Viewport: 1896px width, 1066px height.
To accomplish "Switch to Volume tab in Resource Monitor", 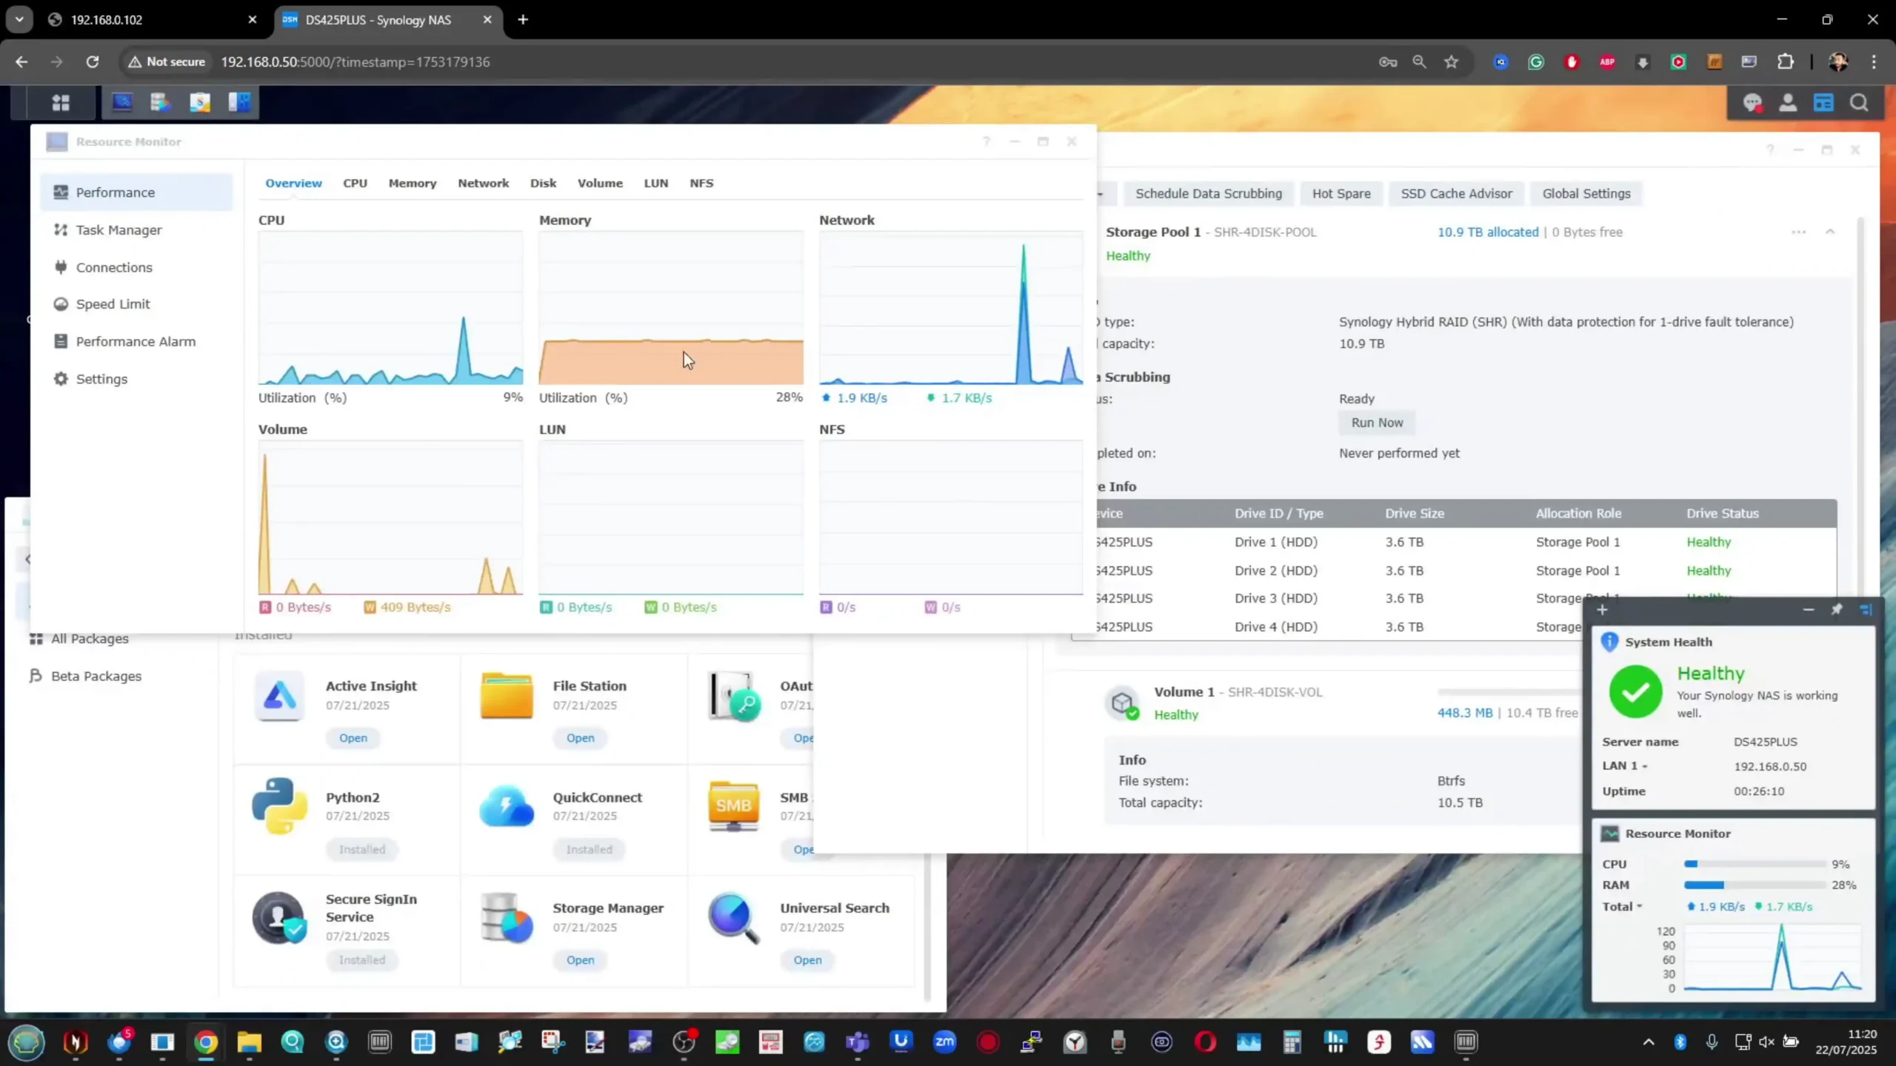I will tap(600, 183).
